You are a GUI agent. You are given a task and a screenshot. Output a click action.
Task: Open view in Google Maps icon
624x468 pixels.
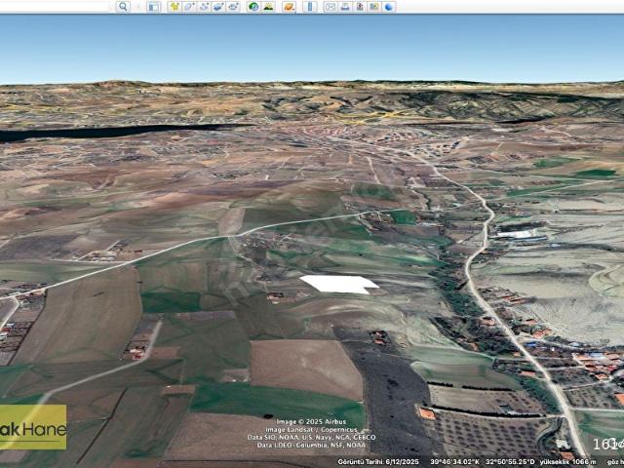[374, 6]
